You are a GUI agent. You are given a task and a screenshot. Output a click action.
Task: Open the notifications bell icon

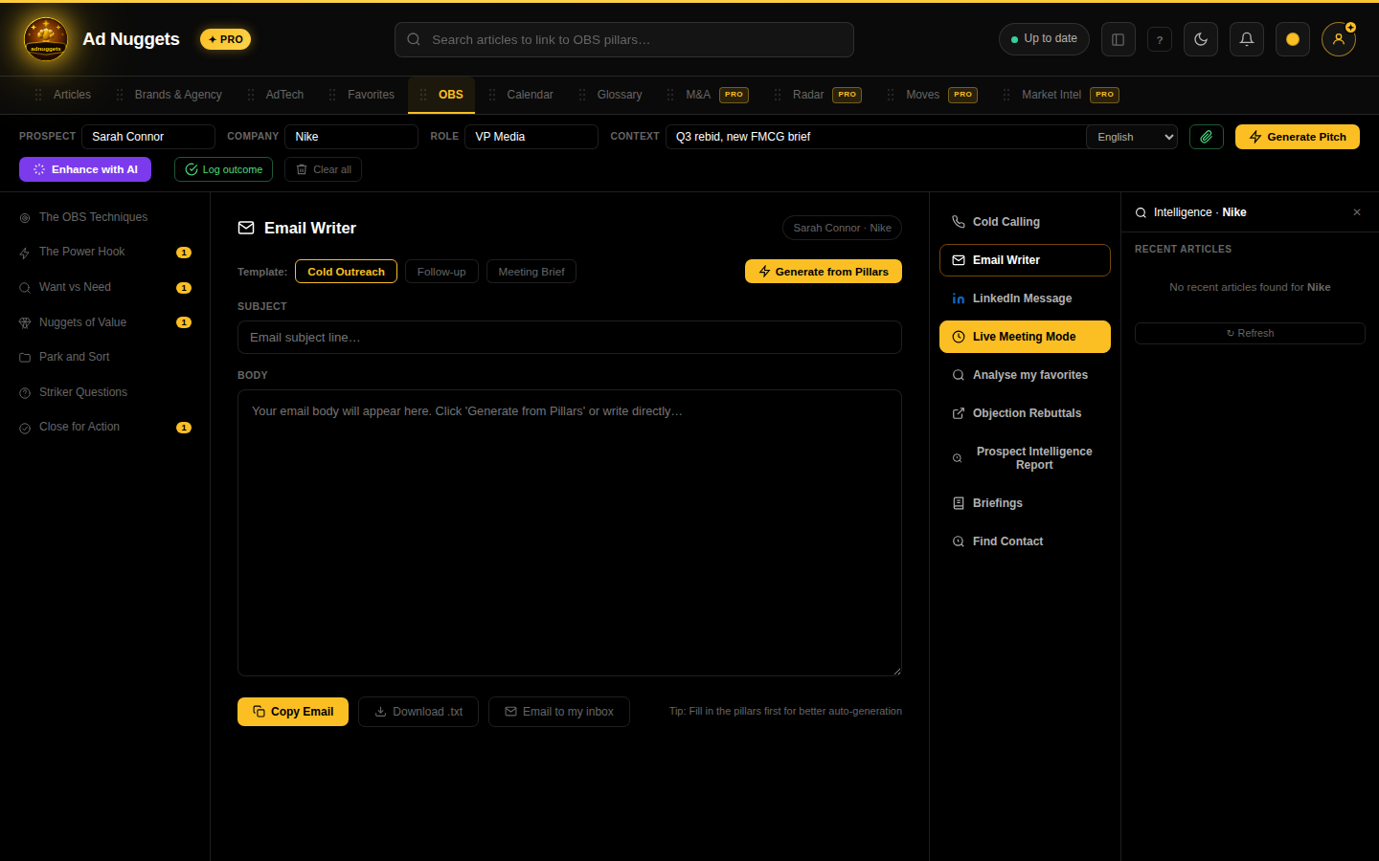pos(1247,39)
